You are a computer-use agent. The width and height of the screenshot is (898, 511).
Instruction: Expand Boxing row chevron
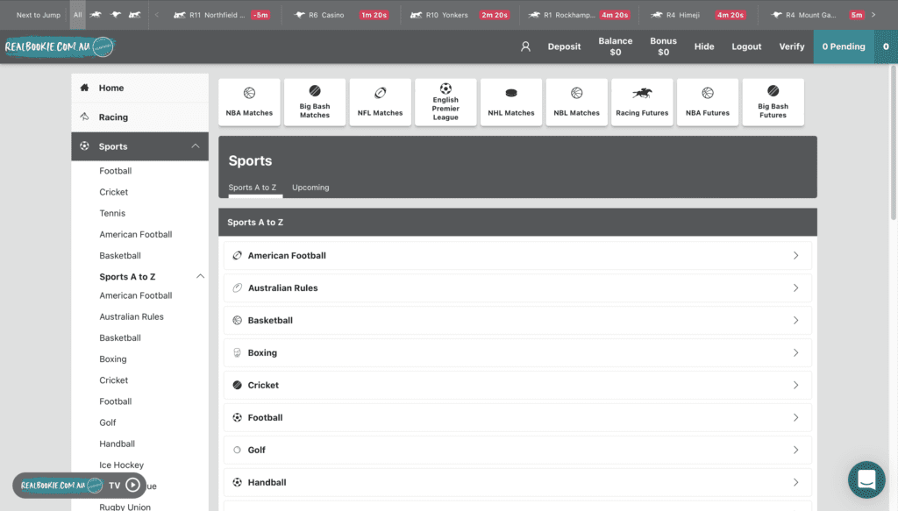click(x=795, y=352)
